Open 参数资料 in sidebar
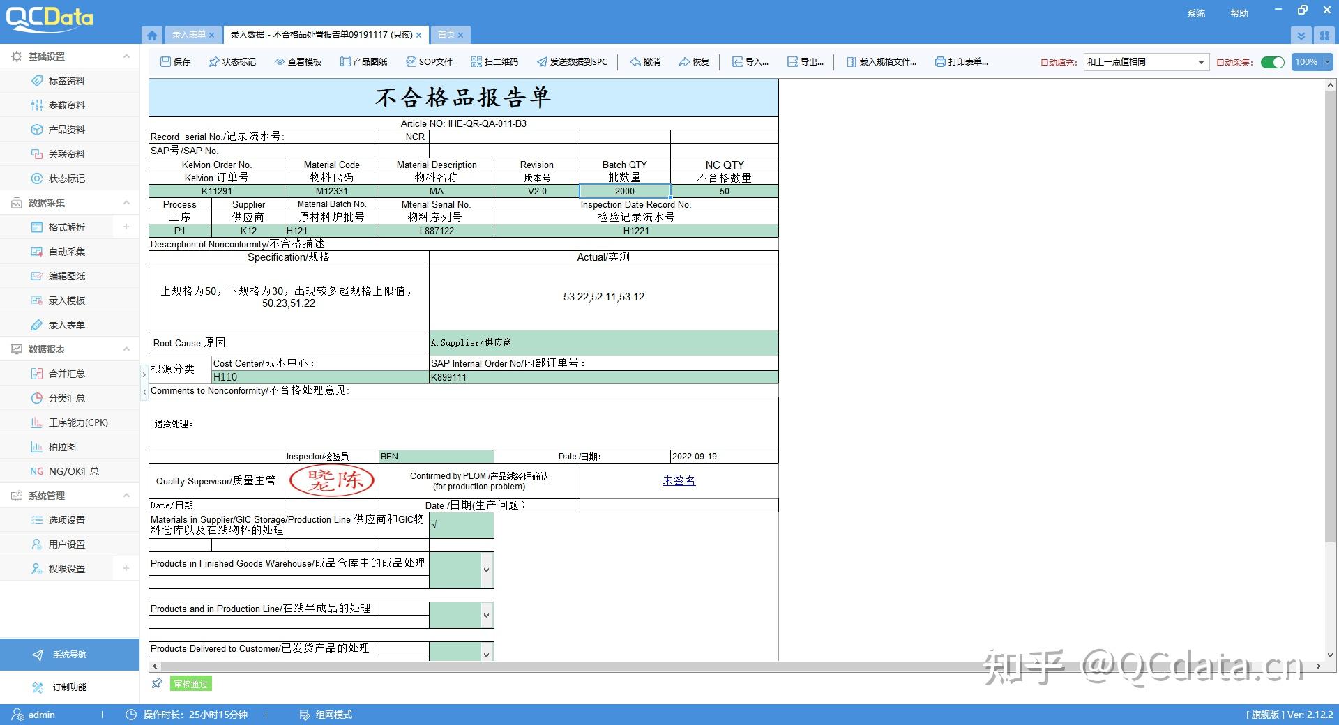 point(67,105)
